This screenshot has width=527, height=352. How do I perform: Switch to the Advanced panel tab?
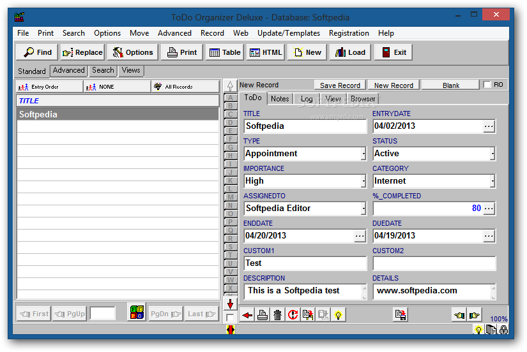tap(69, 71)
